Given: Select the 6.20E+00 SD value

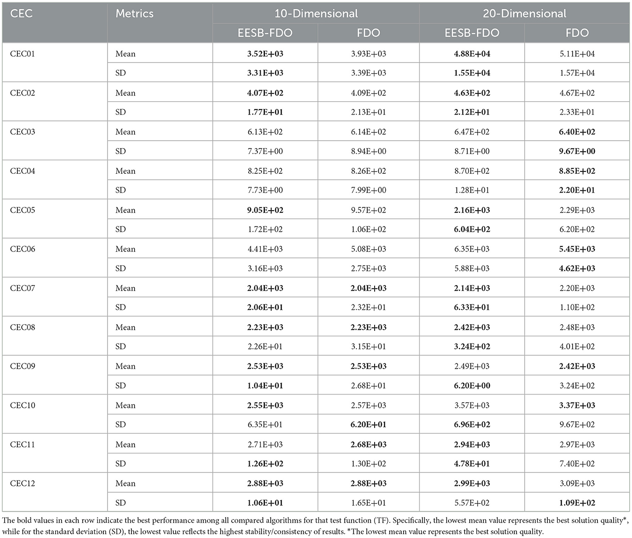Looking at the screenshot, I should [472, 386].
